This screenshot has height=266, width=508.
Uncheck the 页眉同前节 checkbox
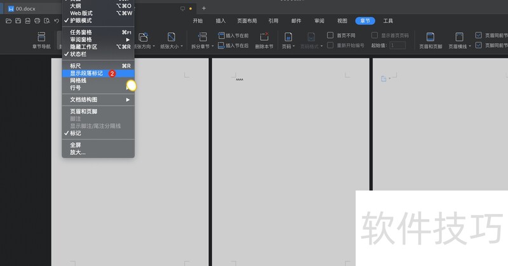(x=479, y=36)
